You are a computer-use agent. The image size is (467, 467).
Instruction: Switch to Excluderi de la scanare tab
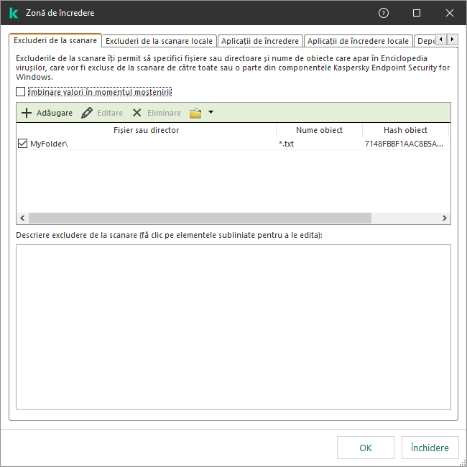pyautogui.click(x=55, y=40)
